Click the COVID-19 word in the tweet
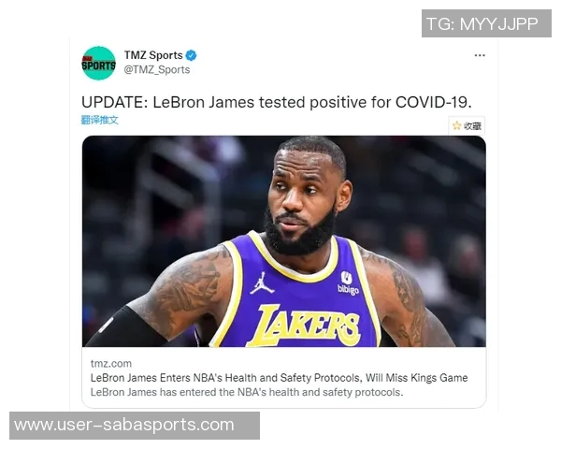This screenshot has width=561, height=449. (x=433, y=102)
